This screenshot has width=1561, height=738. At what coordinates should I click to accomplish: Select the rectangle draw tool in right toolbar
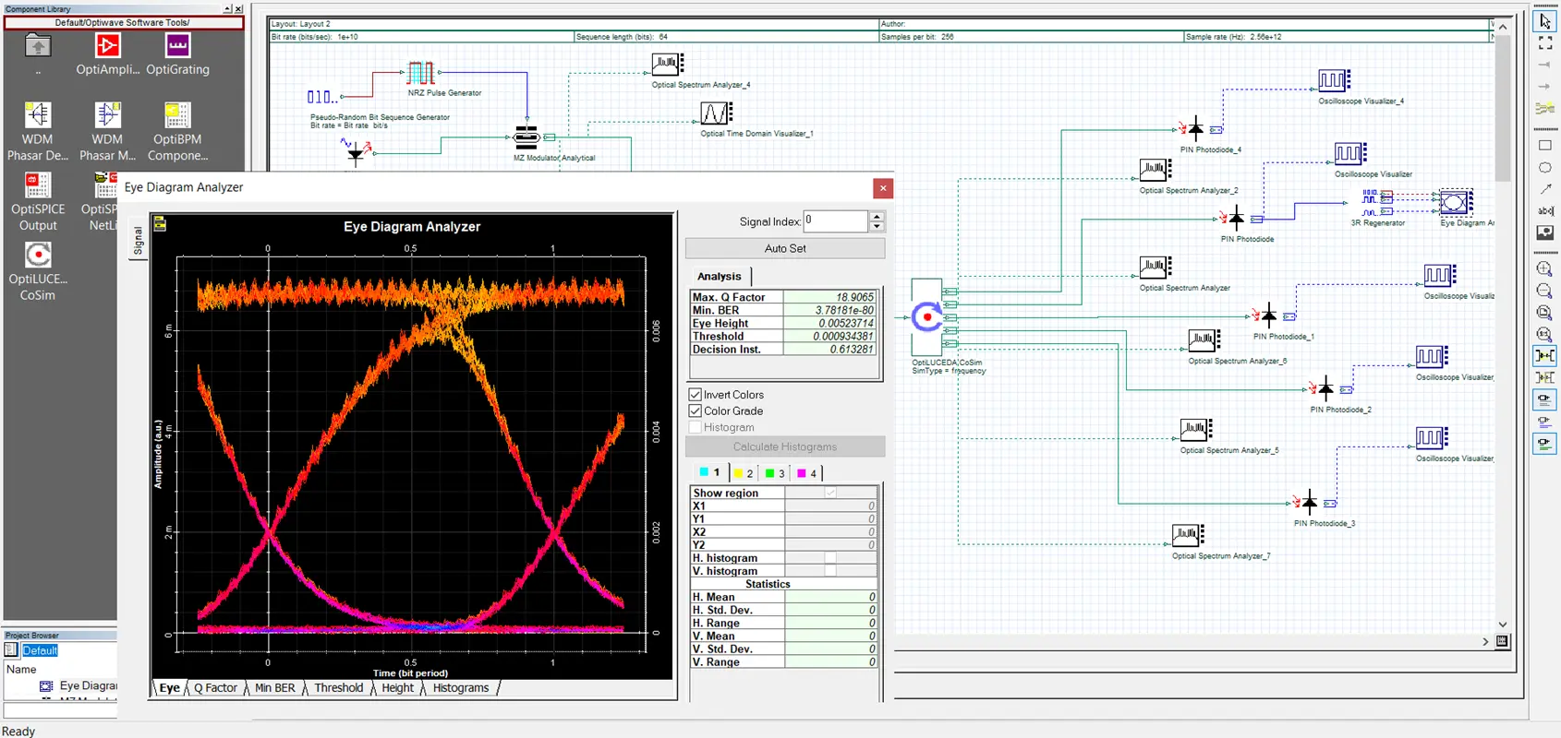(1544, 145)
